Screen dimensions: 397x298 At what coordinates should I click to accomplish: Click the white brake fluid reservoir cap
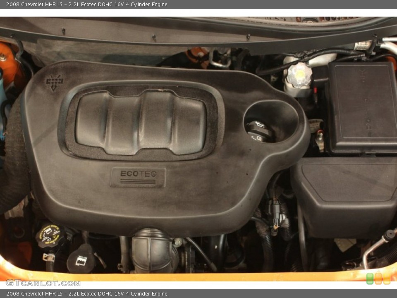coord(299,75)
